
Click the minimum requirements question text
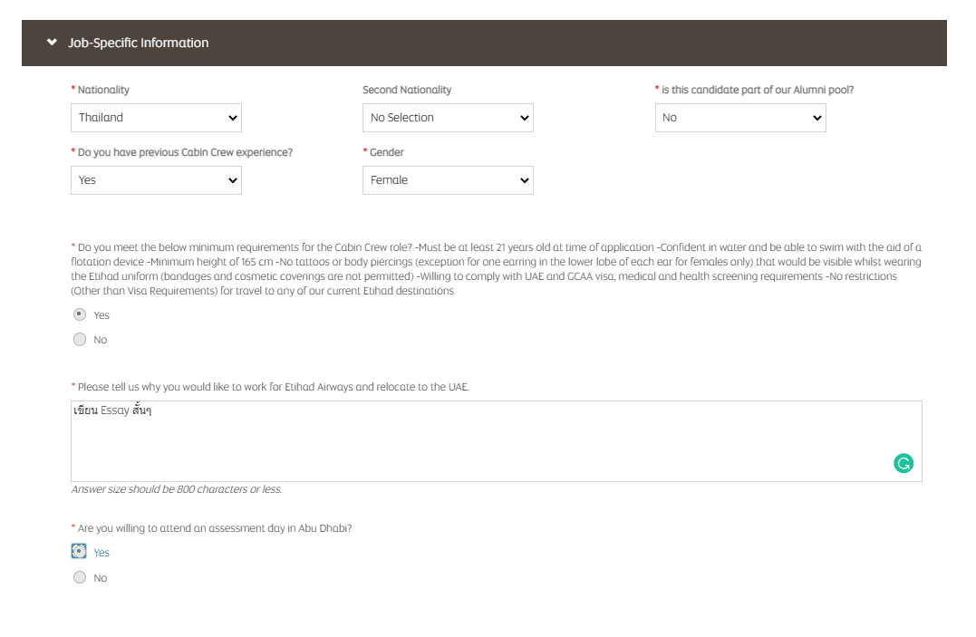[x=496, y=269]
